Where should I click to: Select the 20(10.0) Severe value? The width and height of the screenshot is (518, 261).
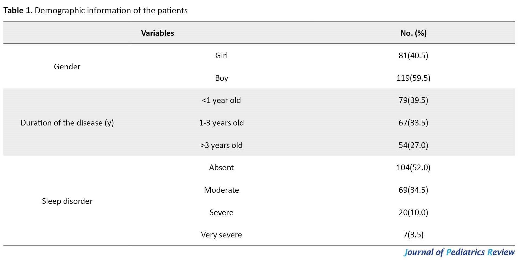click(413, 212)
